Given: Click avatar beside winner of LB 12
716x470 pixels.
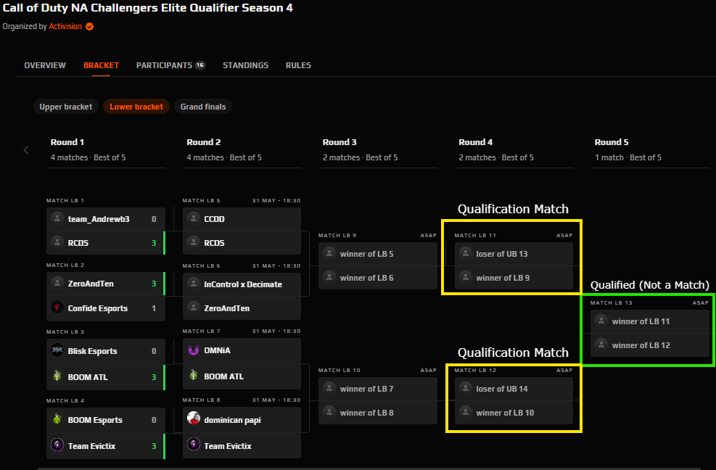Looking at the screenshot, I should click(x=601, y=345).
